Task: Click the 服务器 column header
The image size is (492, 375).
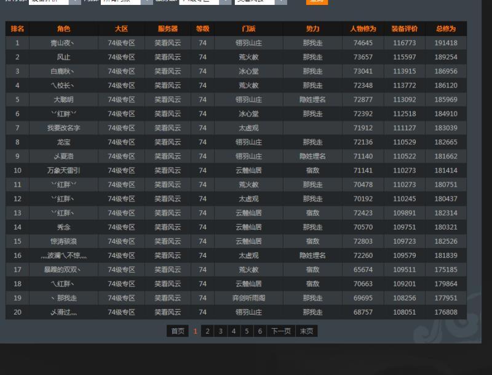Action: point(168,29)
